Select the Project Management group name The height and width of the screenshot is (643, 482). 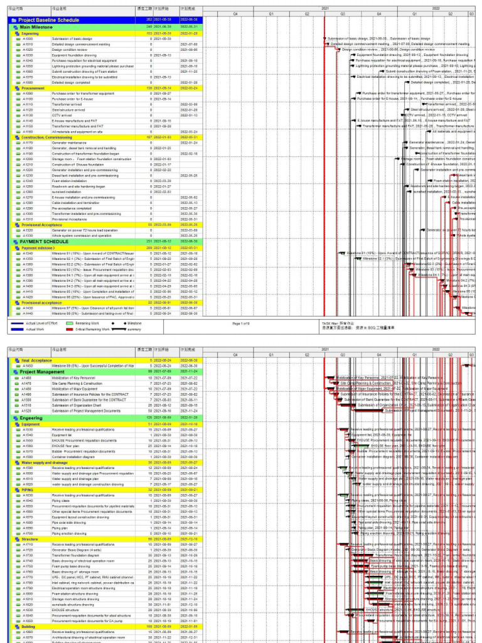[x=42, y=372]
